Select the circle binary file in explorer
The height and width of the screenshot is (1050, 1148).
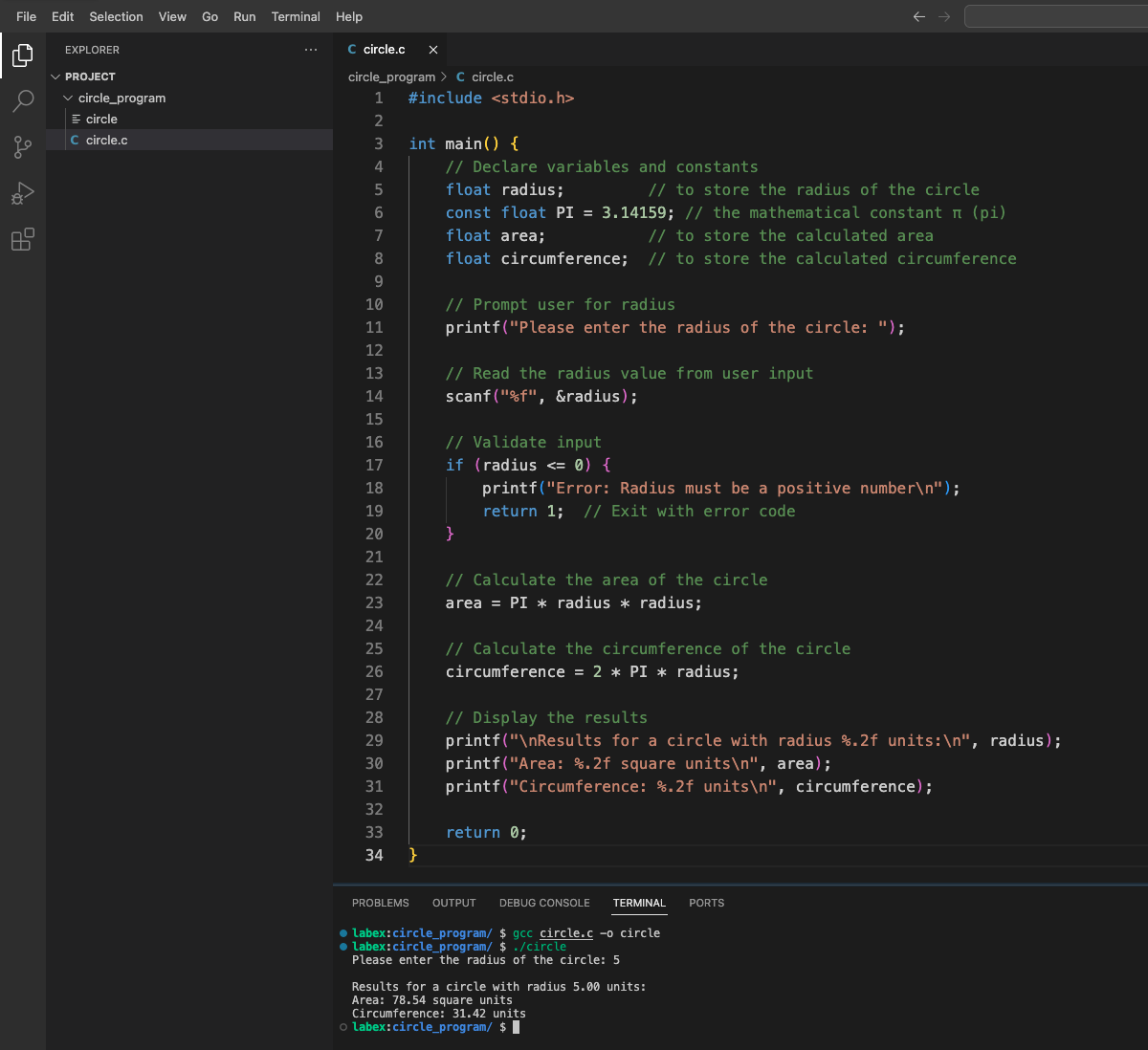click(x=101, y=119)
